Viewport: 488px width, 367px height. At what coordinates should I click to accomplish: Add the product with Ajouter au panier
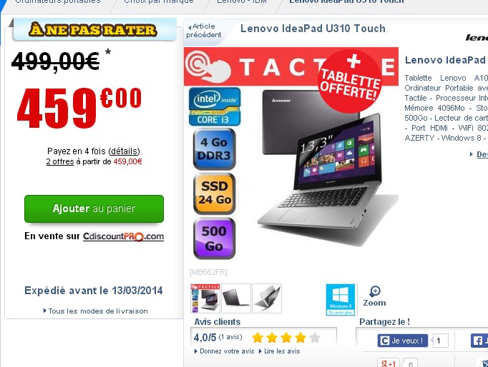click(94, 208)
